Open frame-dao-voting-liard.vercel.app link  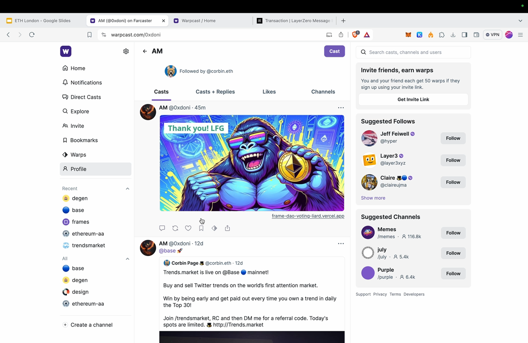308,216
